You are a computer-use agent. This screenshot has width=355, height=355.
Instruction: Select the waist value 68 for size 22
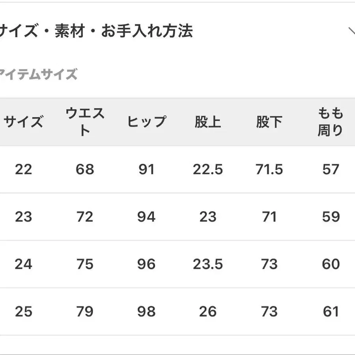tap(85, 170)
